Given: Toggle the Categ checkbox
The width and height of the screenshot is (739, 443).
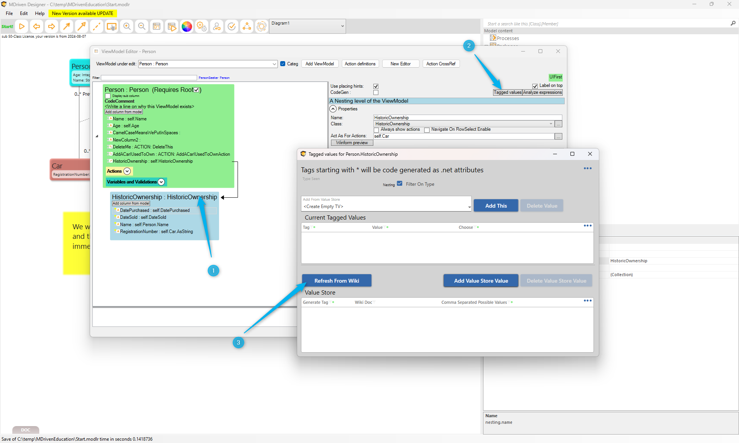Looking at the screenshot, I should coord(283,64).
